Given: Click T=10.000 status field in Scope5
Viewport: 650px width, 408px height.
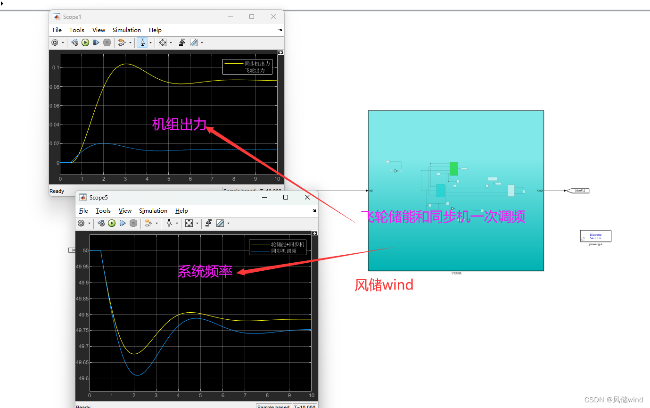Looking at the screenshot, I should 304,407.
